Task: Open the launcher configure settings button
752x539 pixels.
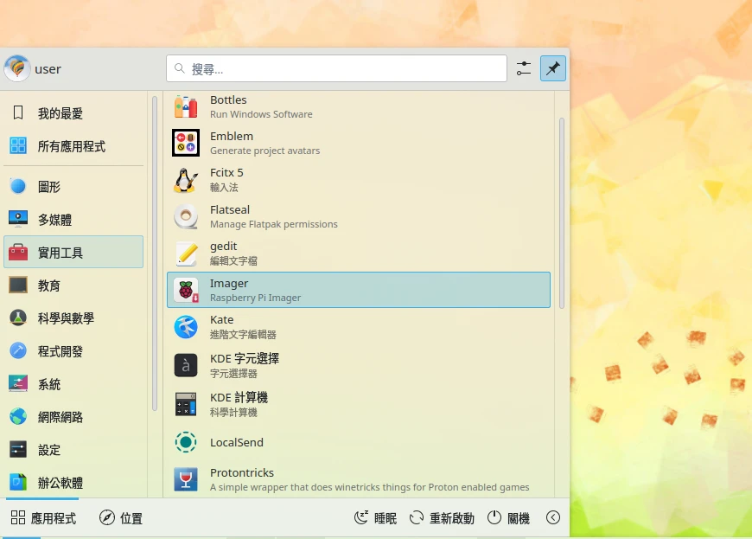Action: pyautogui.click(x=524, y=68)
